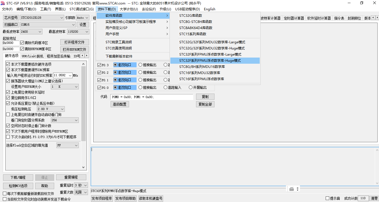Switch to U8W/Link1脱机 tab

tap(32, 56)
